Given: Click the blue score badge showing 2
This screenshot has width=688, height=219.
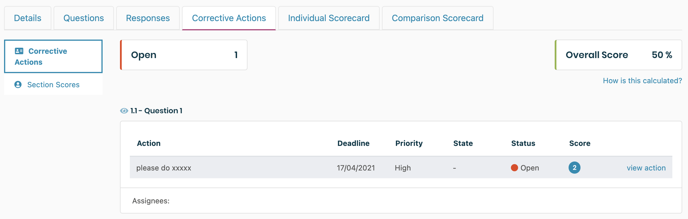Looking at the screenshot, I should tap(574, 168).
